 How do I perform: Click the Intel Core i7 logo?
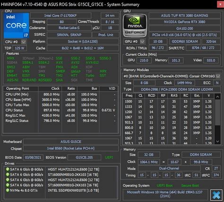click(x=17, y=26)
